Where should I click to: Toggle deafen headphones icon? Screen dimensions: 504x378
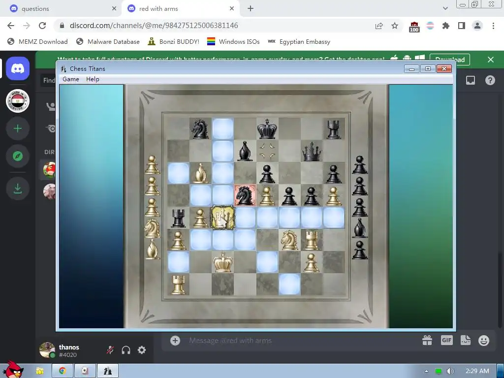pos(126,350)
